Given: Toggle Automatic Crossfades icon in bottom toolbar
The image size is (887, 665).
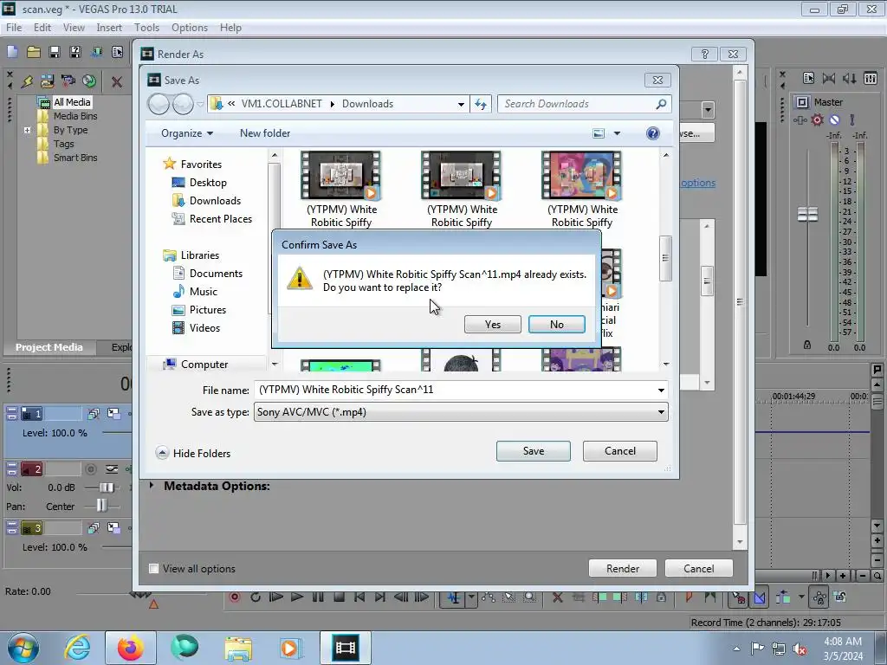Looking at the screenshot, I should coord(759,597).
